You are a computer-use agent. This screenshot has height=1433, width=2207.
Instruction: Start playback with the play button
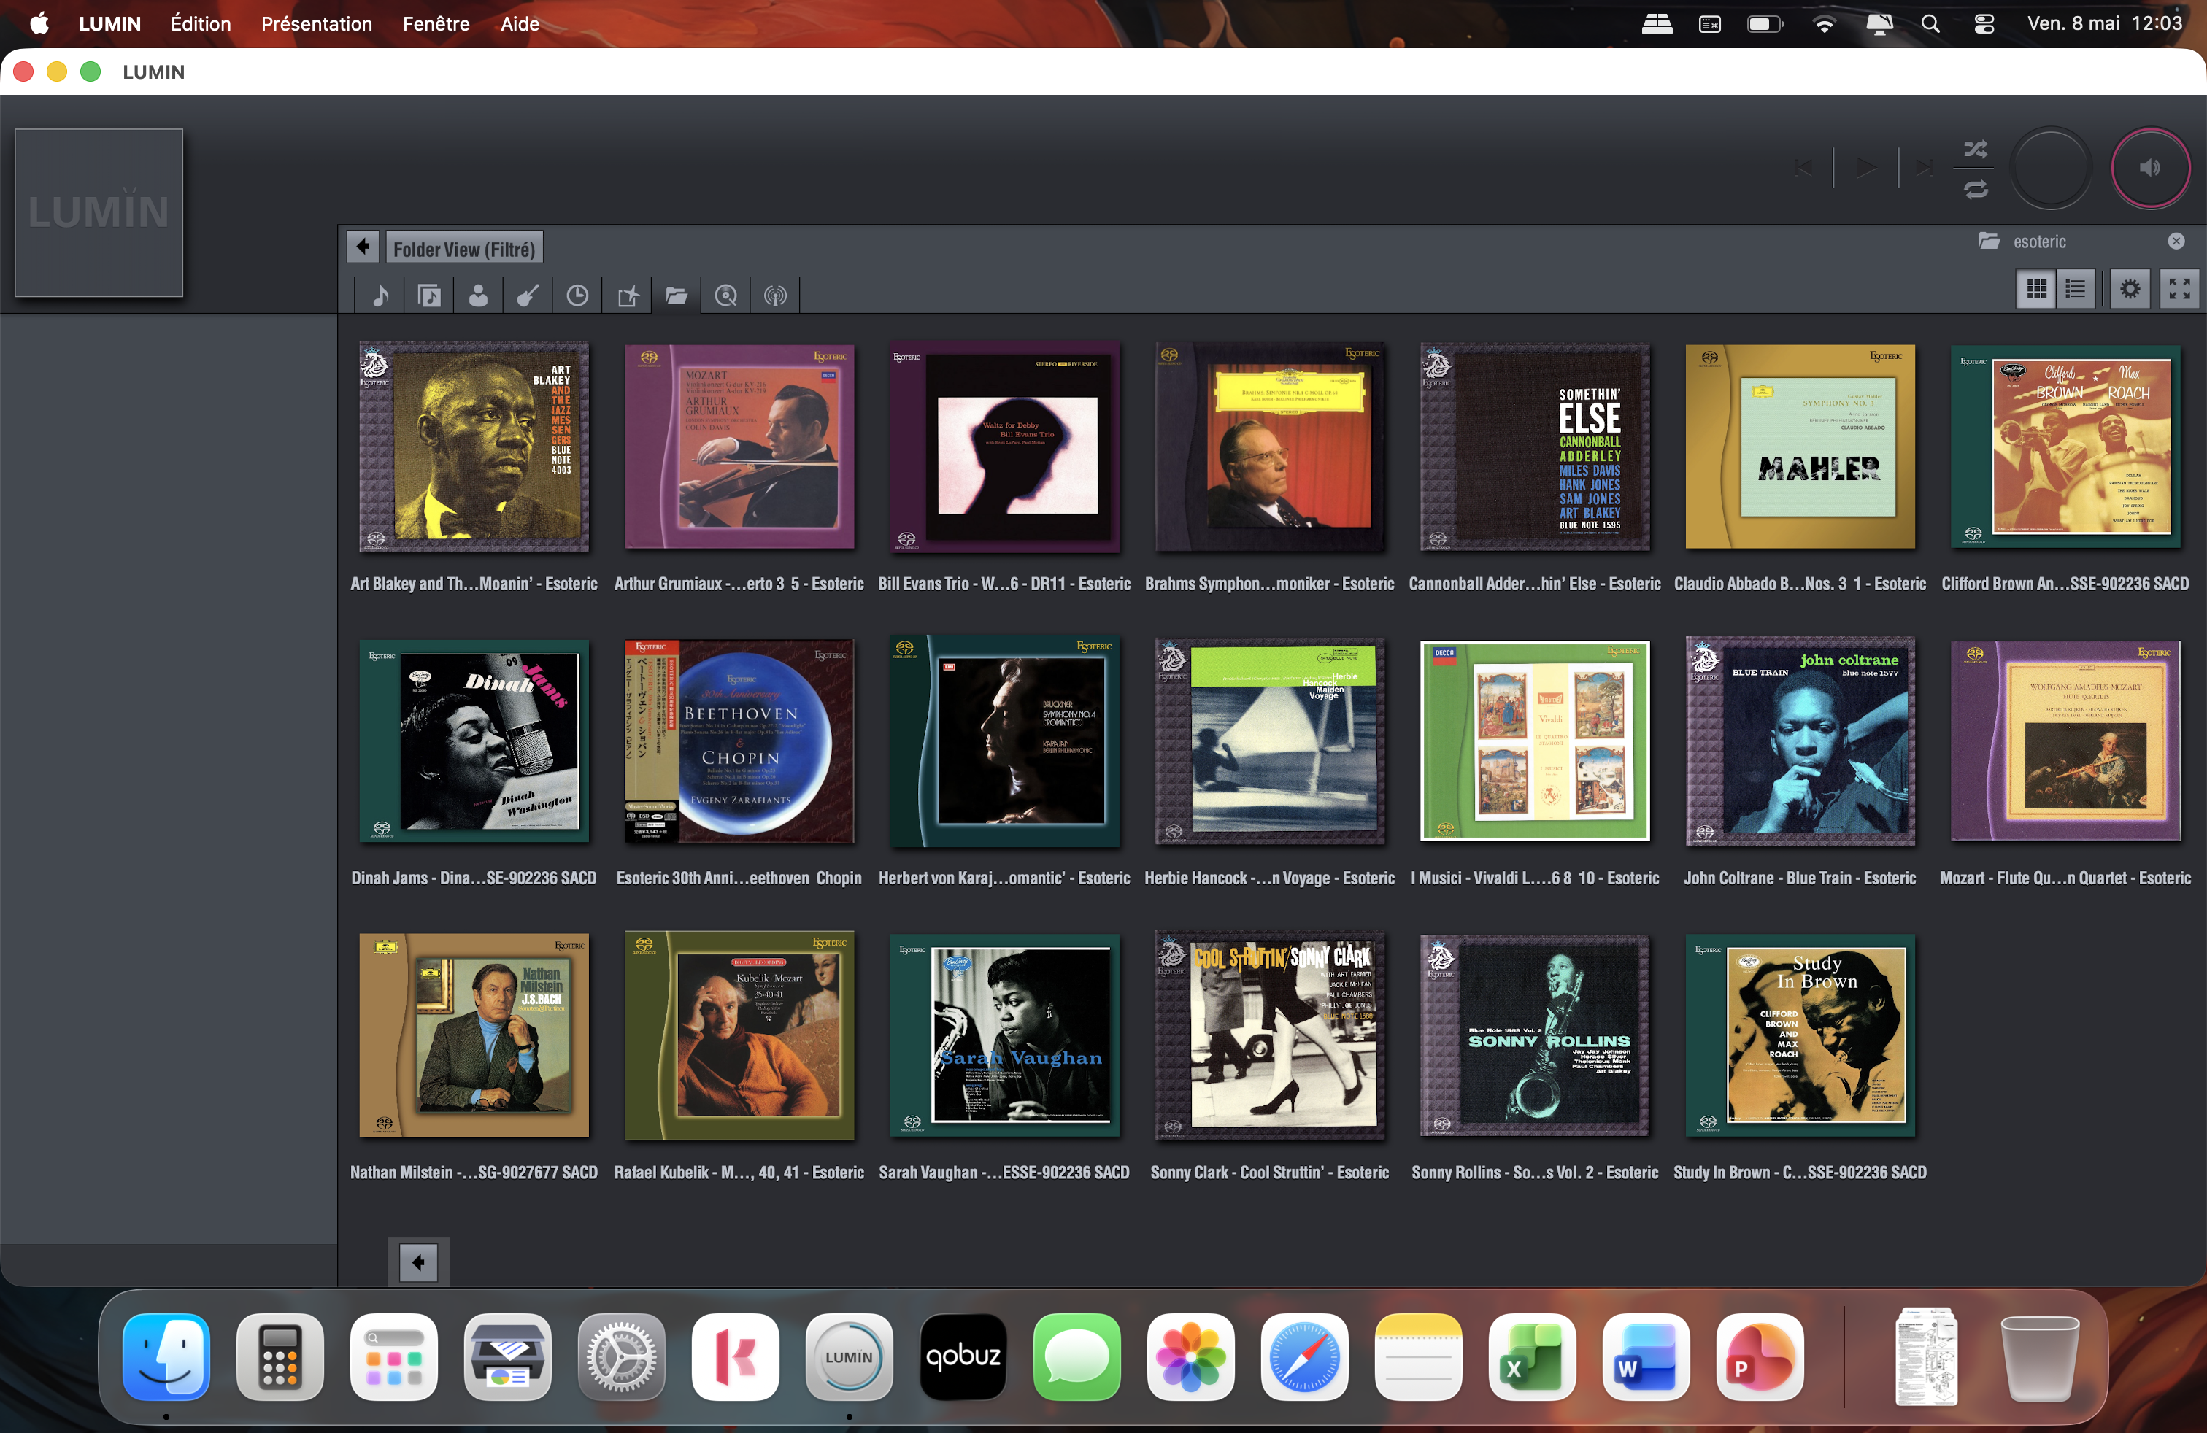point(1865,168)
